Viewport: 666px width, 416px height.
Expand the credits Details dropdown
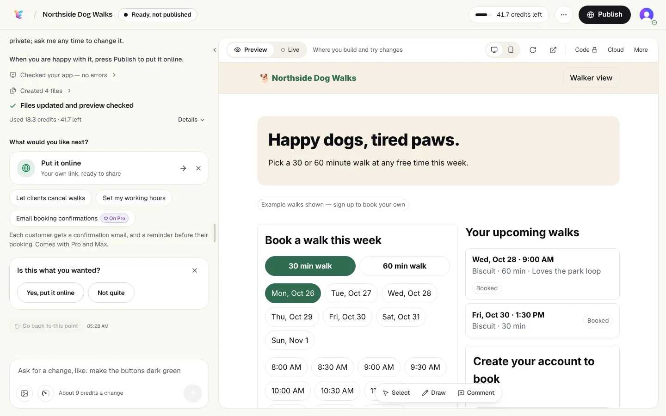click(191, 120)
